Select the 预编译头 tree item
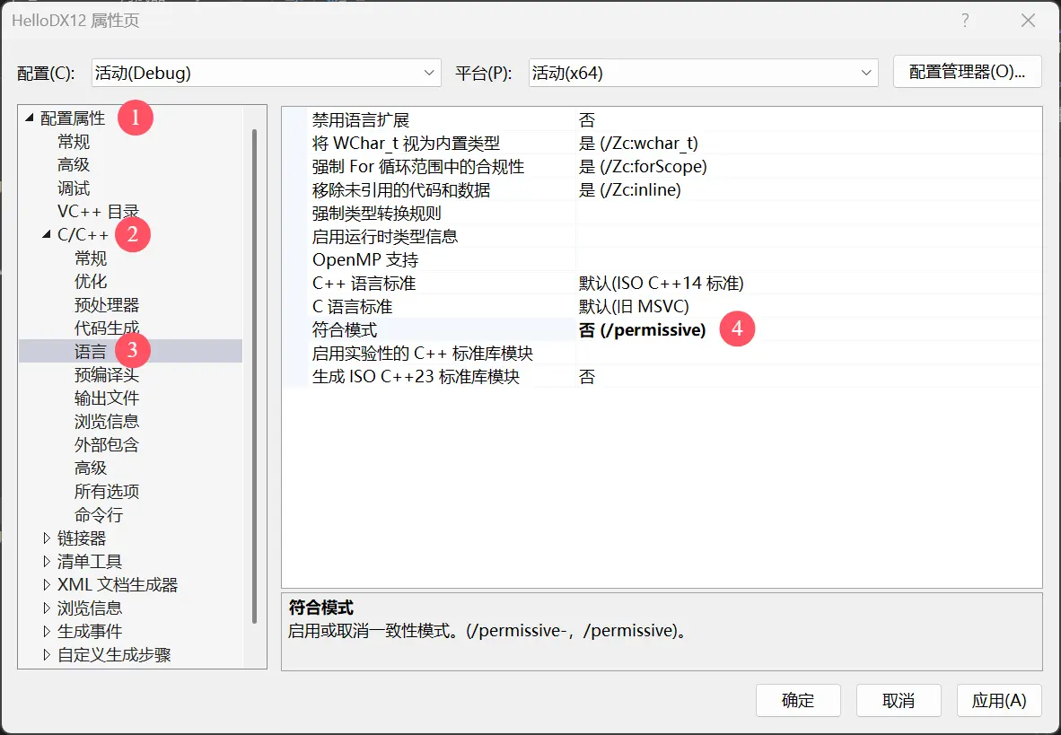 pos(107,374)
